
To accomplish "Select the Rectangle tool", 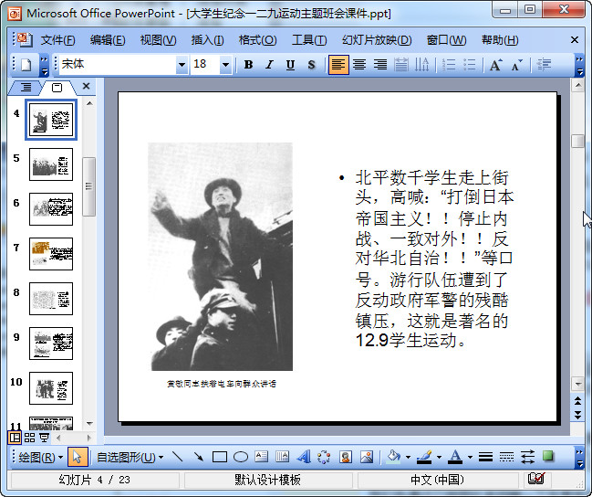I will (219, 457).
